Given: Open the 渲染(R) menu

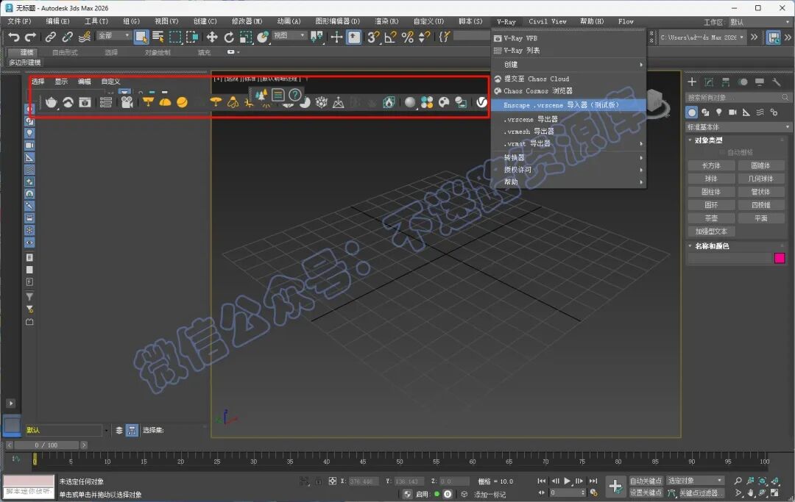Looking at the screenshot, I should tap(386, 21).
